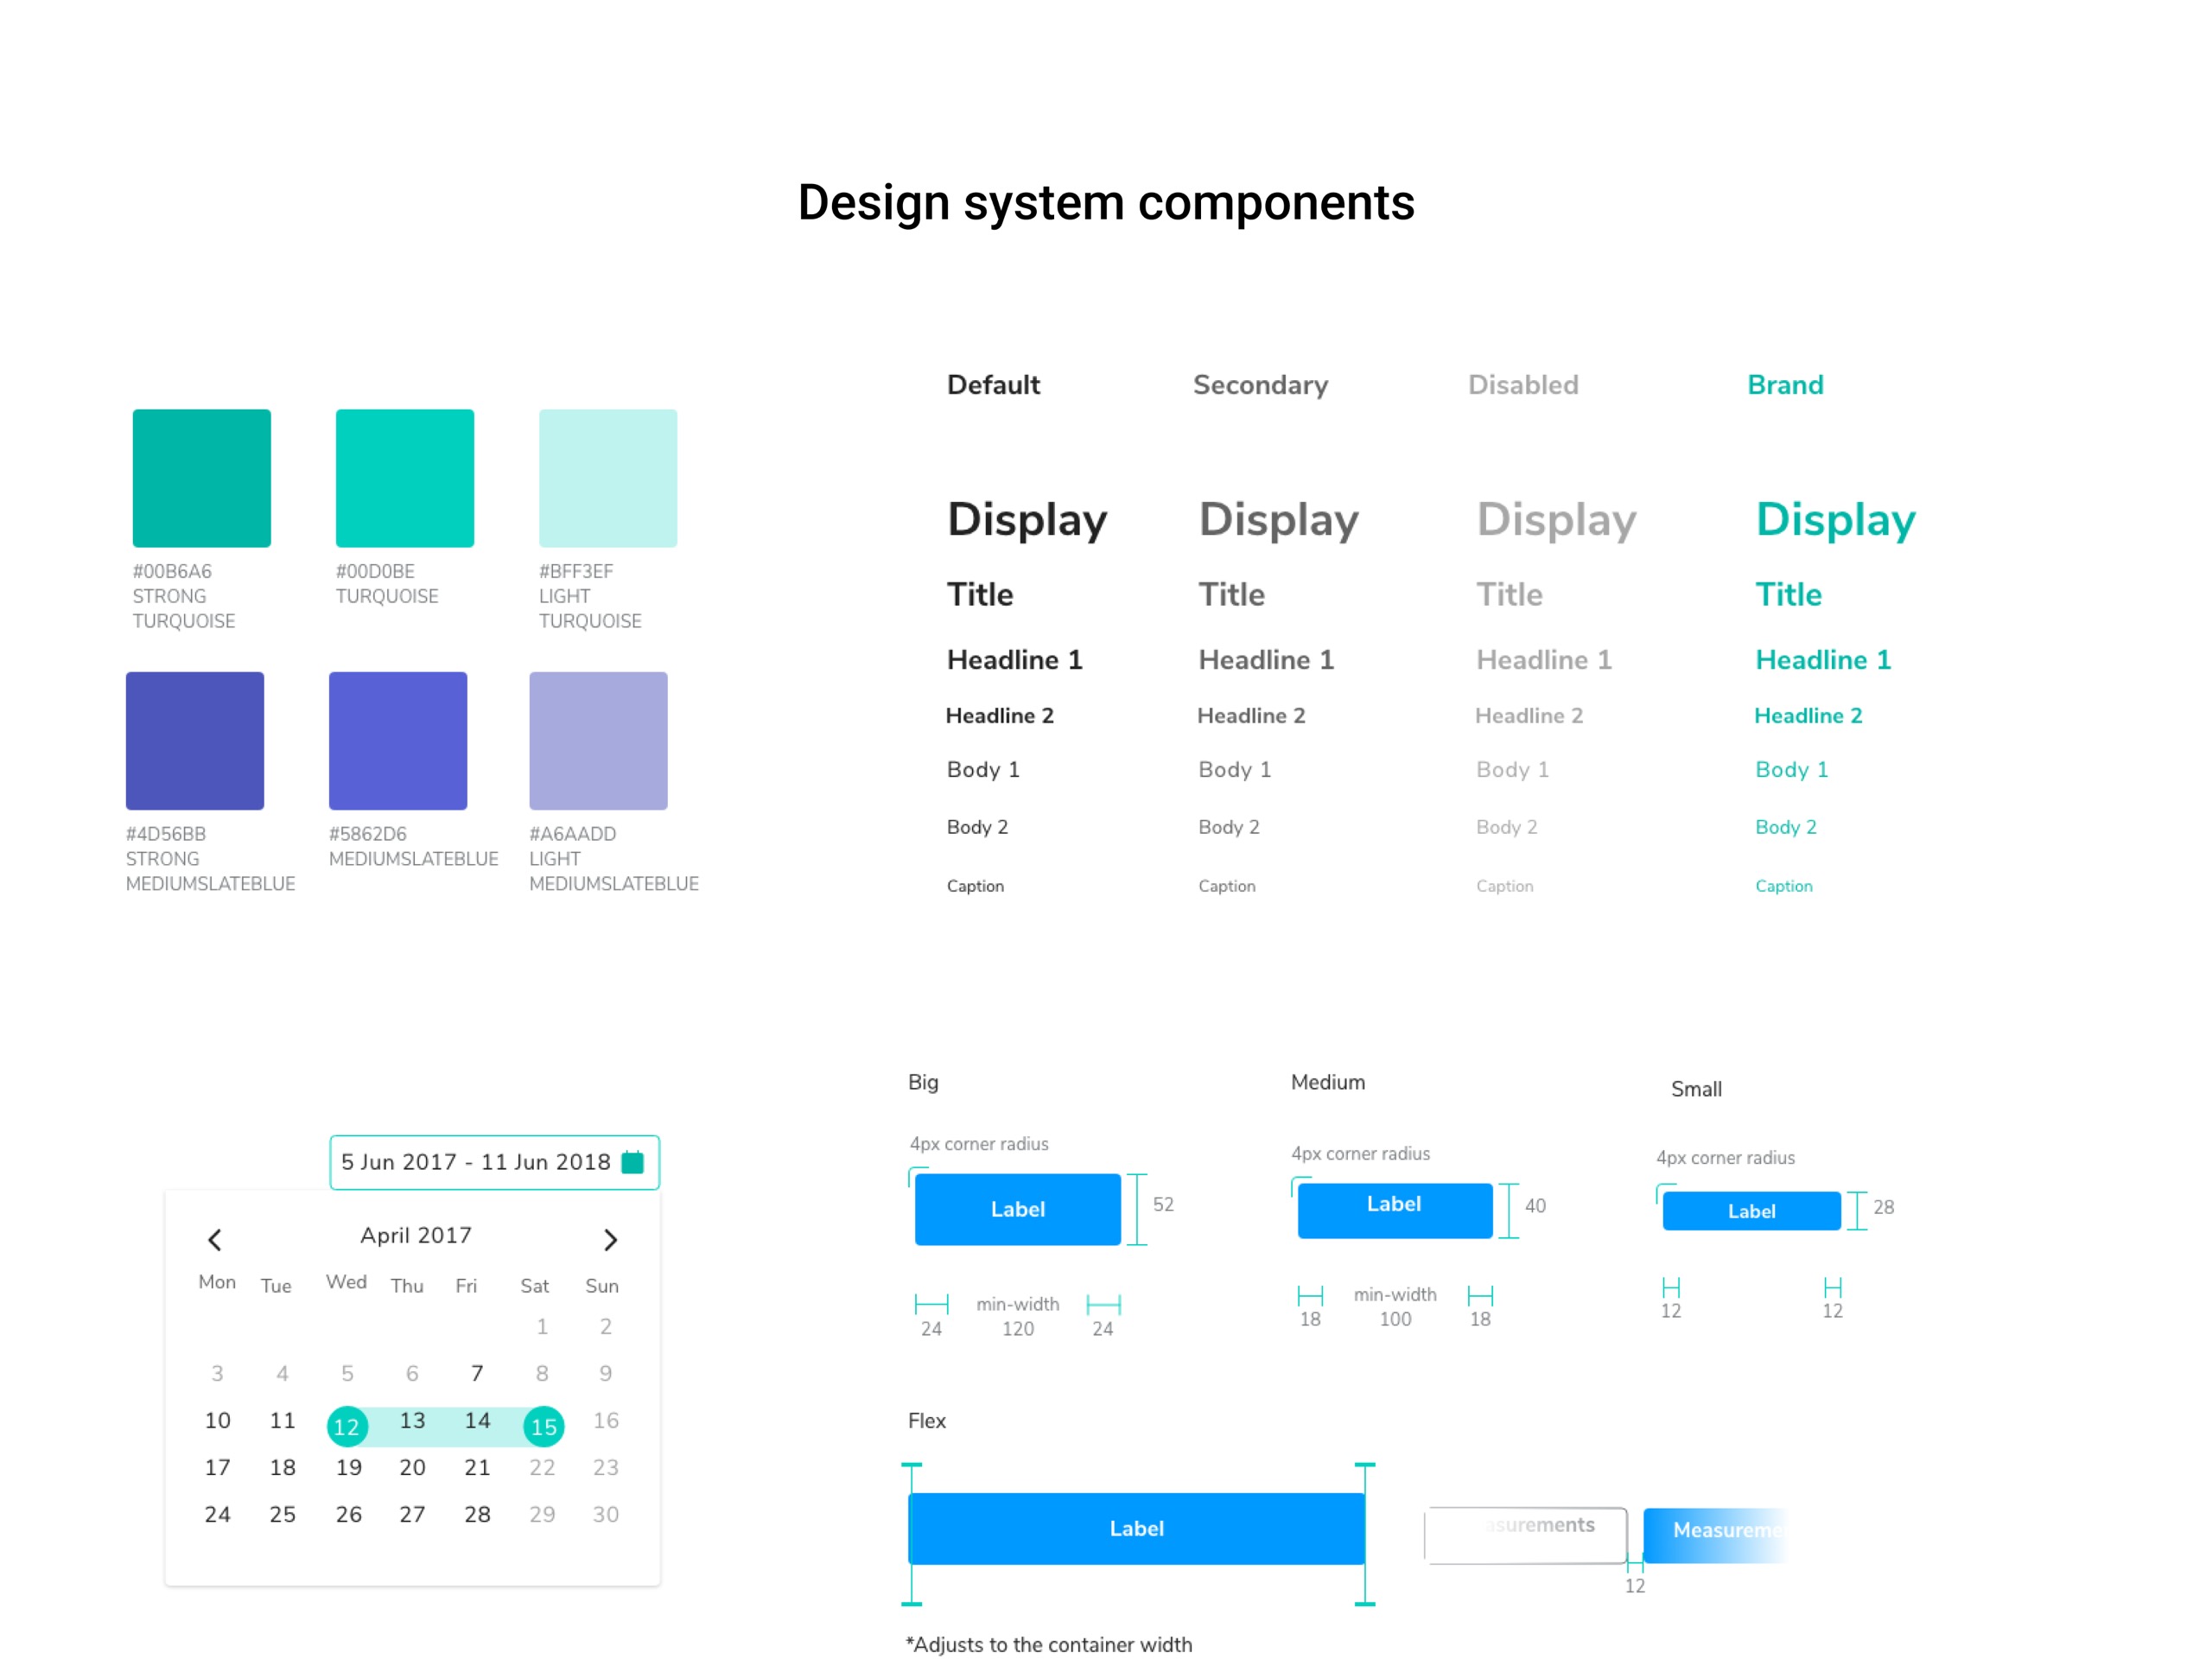Click the April 2017 month heading
Image resolution: width=2212 pixels, height=1659 pixels.
416,1235
